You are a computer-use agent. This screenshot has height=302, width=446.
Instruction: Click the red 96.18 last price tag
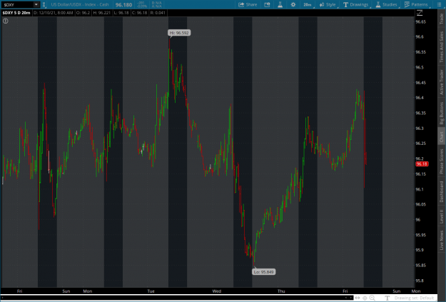click(x=422, y=164)
